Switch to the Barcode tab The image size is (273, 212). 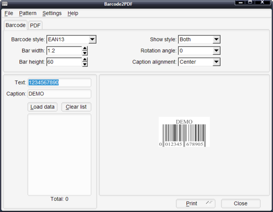coord(16,25)
